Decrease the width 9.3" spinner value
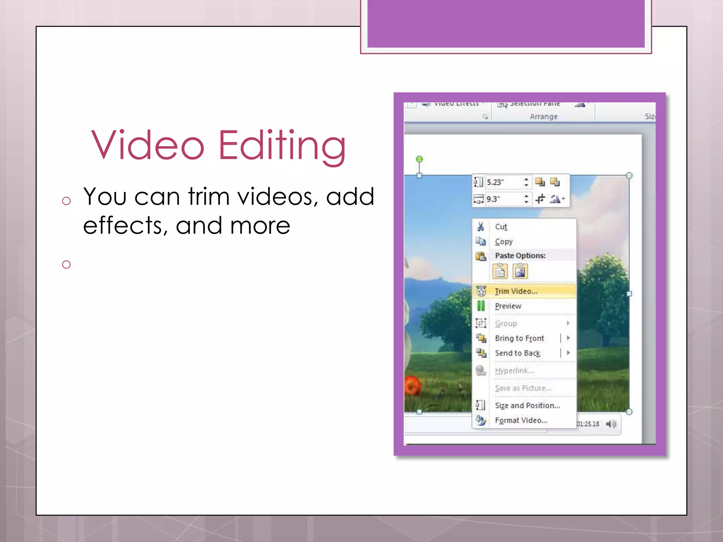 526,202
